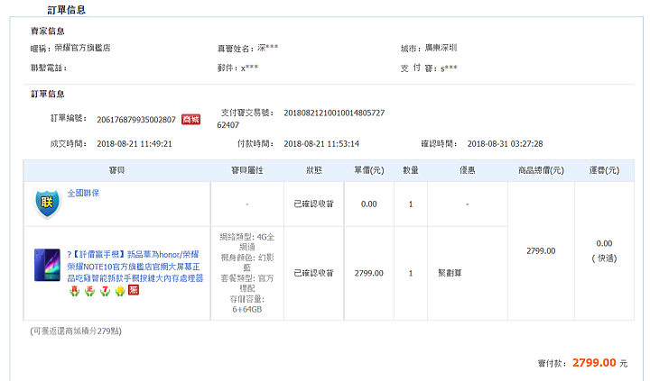
Task: Select the 快遞 shipping method text
Action: (604, 259)
